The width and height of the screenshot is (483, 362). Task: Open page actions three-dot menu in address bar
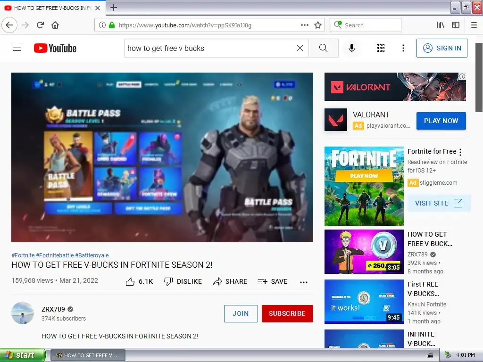[304, 25]
